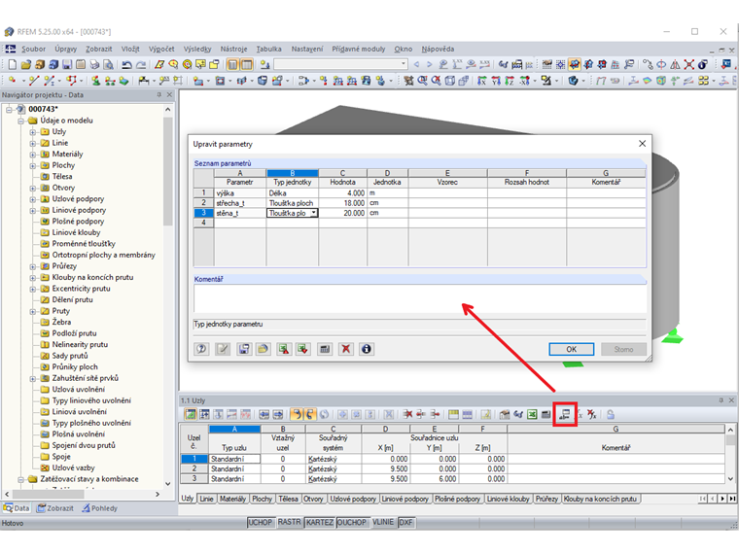This screenshot has height=554, width=739.
Task: Click the Info icon in parameters dialog
Action: coord(367,349)
